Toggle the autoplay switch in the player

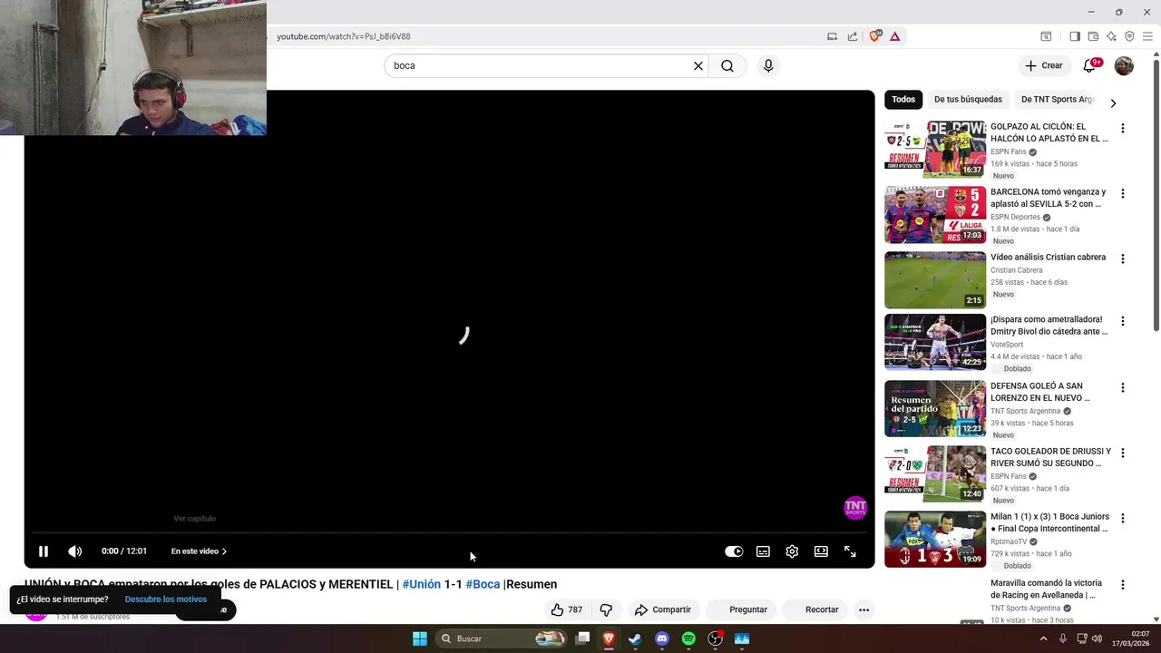734,551
